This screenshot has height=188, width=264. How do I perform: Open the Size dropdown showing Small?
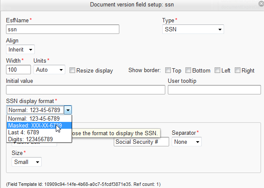coord(27,162)
